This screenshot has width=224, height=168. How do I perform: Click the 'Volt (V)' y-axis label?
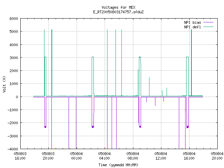coord(4,84)
